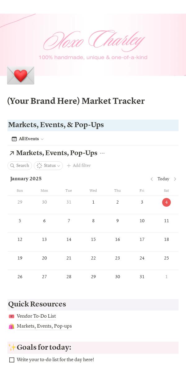The height and width of the screenshot is (373, 186).
Task: Click the status spinner icon on the Status filter chip
Action: click(39, 166)
